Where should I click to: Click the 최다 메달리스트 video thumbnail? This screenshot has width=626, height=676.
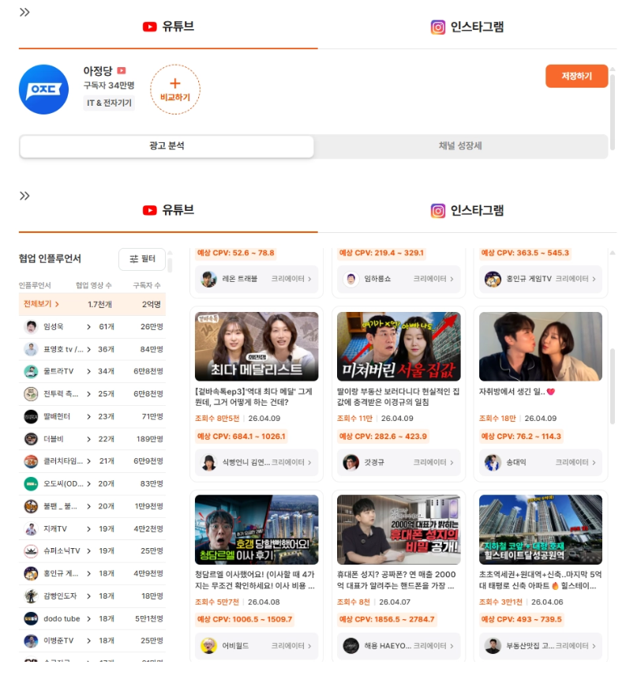[257, 347]
